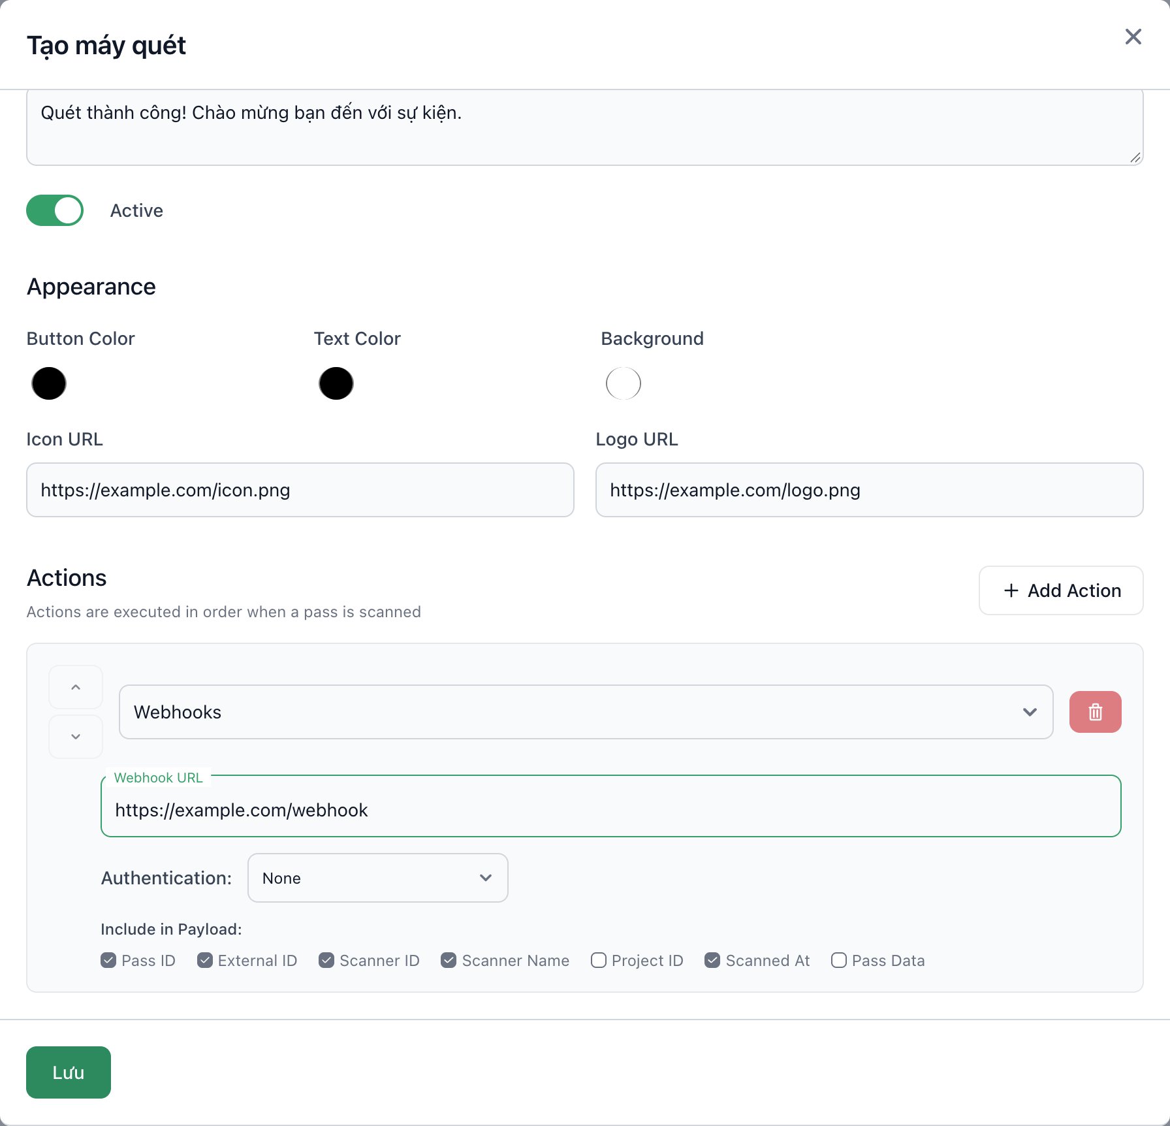Click the Appearance section heading

pos(91,287)
